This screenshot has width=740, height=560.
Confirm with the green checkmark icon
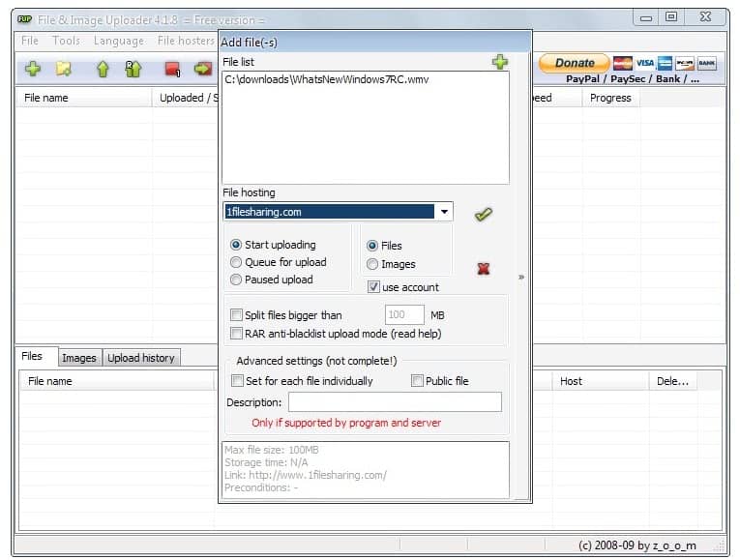point(484,215)
